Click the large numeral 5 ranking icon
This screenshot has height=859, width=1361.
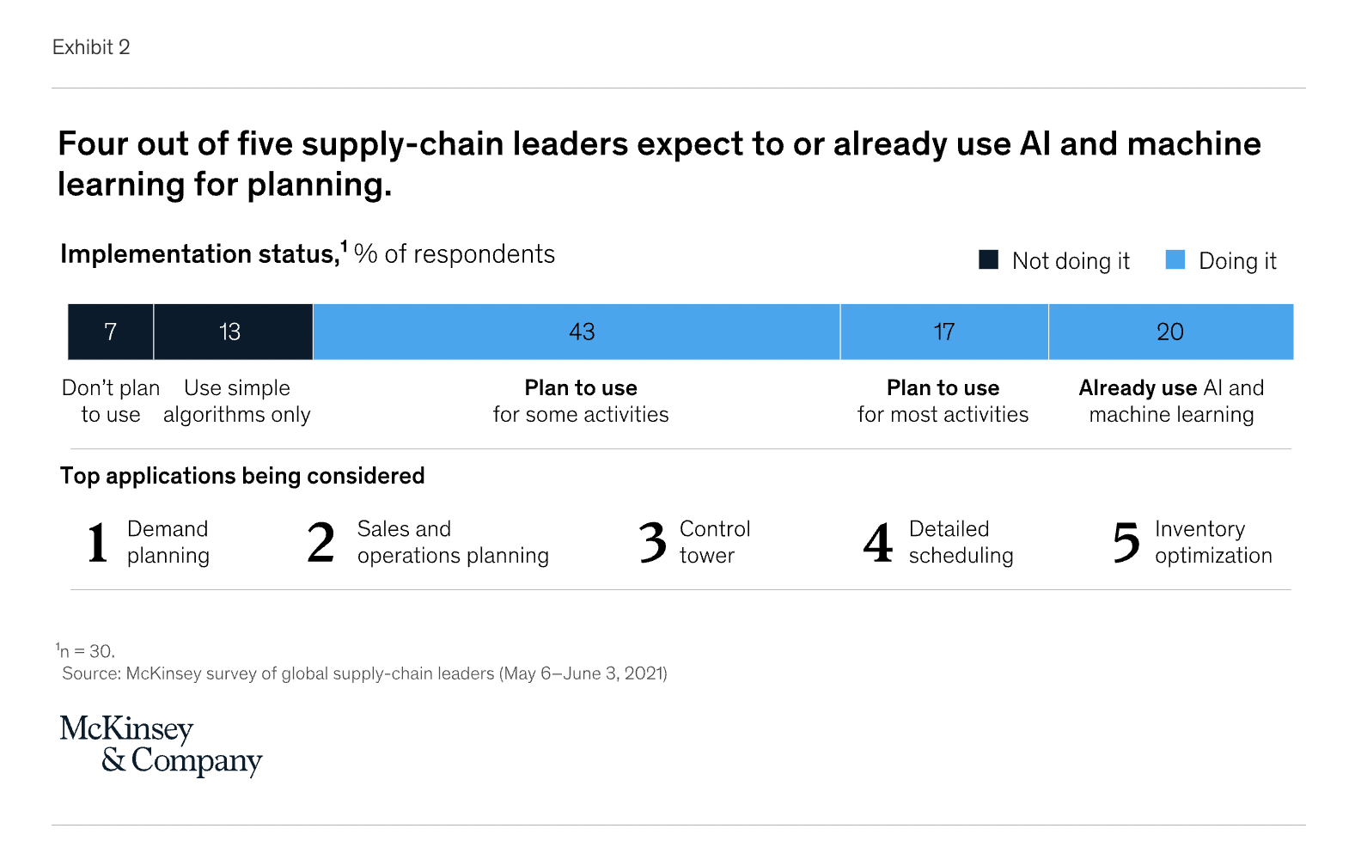pyautogui.click(x=1126, y=543)
